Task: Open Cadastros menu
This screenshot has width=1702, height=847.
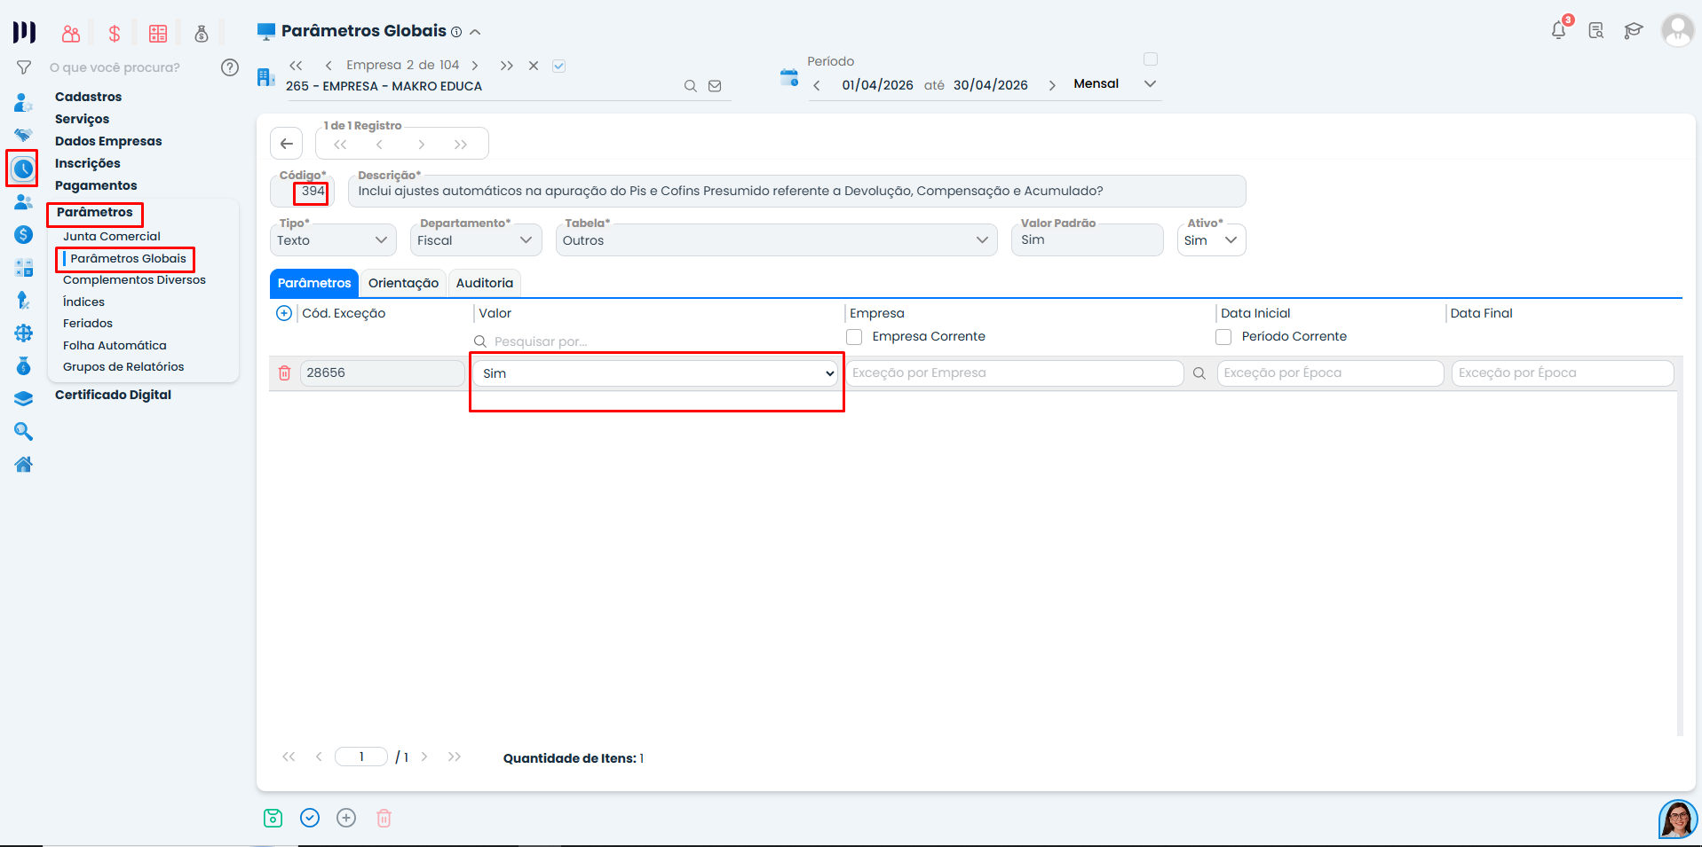Action: point(89,97)
